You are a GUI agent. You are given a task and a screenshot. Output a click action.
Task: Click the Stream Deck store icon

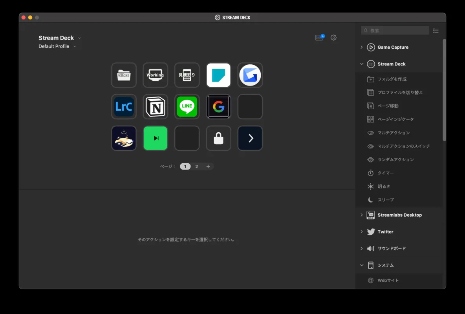point(320,38)
